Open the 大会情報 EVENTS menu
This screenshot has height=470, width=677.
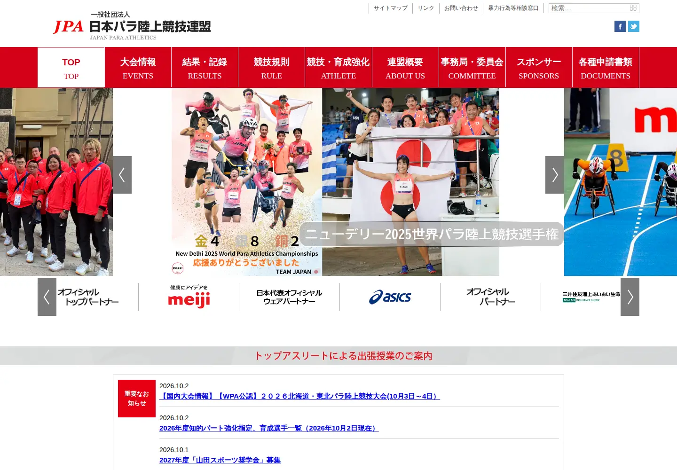(x=138, y=68)
